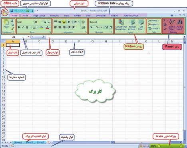Toggle Top Align in Alignment group
The image size is (187, 148).
(56, 22)
